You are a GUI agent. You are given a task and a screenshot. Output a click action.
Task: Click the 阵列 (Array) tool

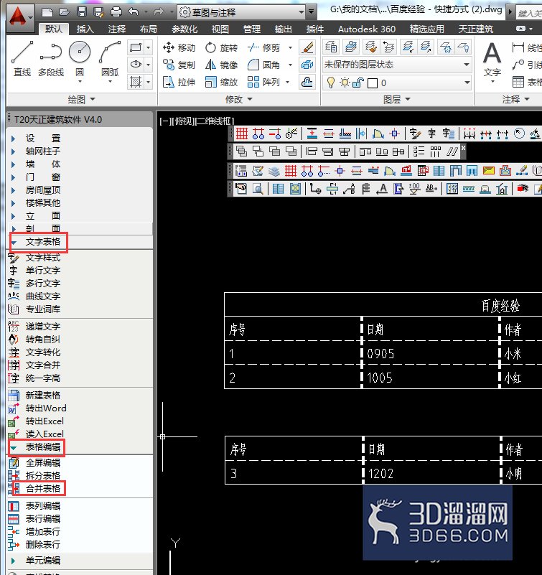pyautogui.click(x=264, y=82)
